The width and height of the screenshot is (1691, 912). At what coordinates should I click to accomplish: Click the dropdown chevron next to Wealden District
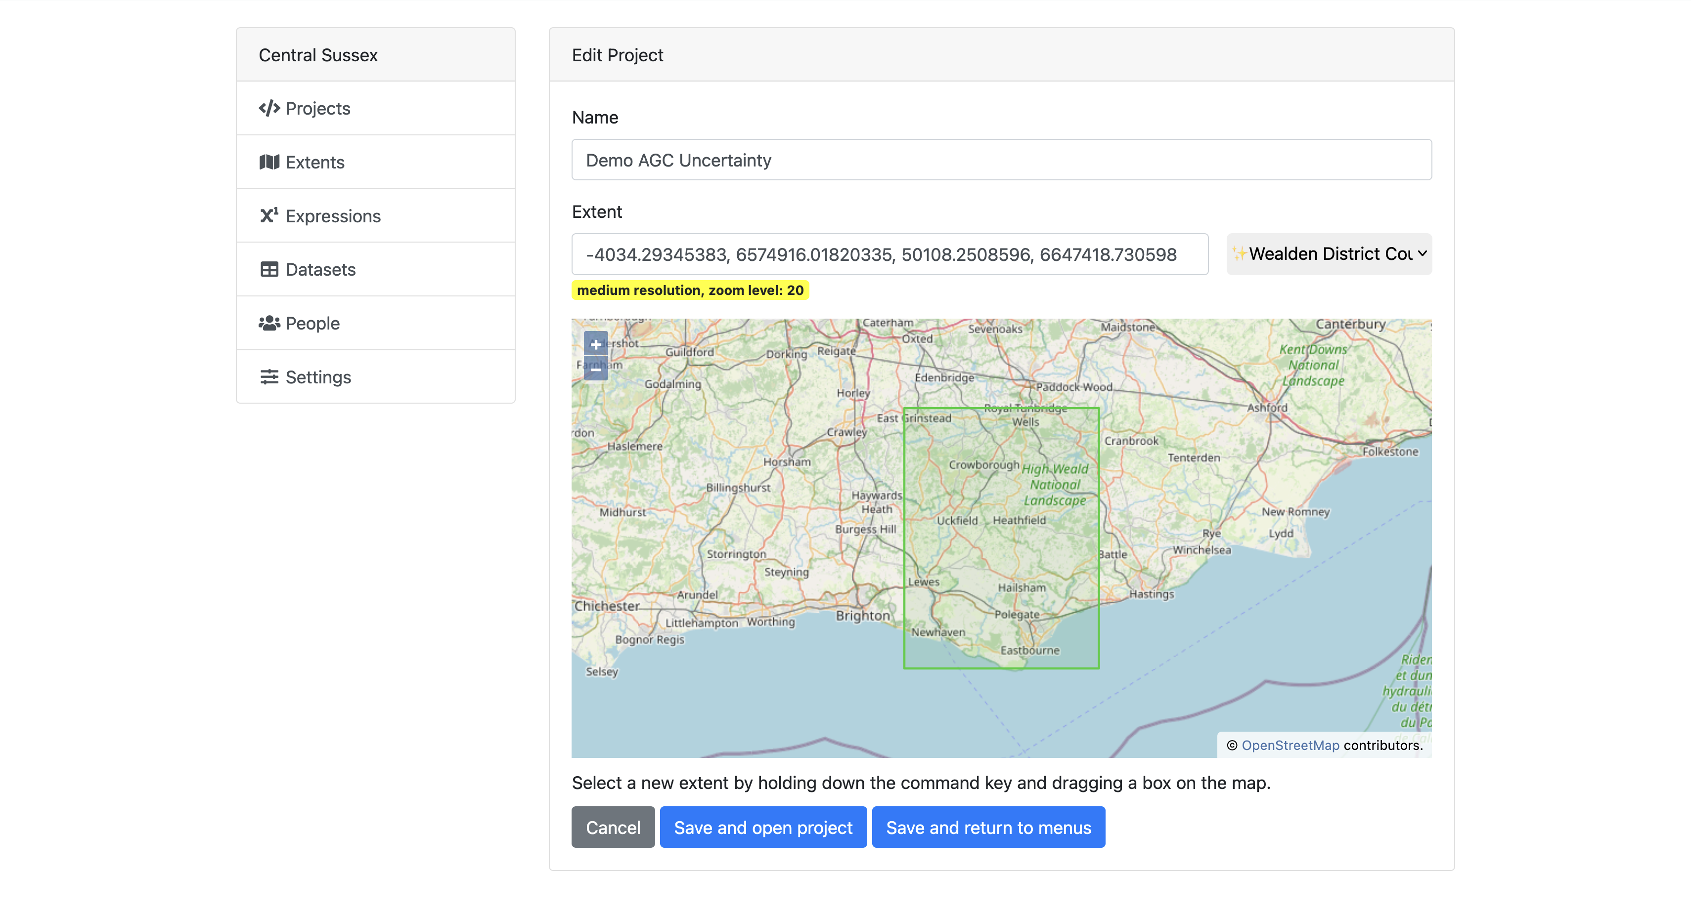click(1422, 254)
